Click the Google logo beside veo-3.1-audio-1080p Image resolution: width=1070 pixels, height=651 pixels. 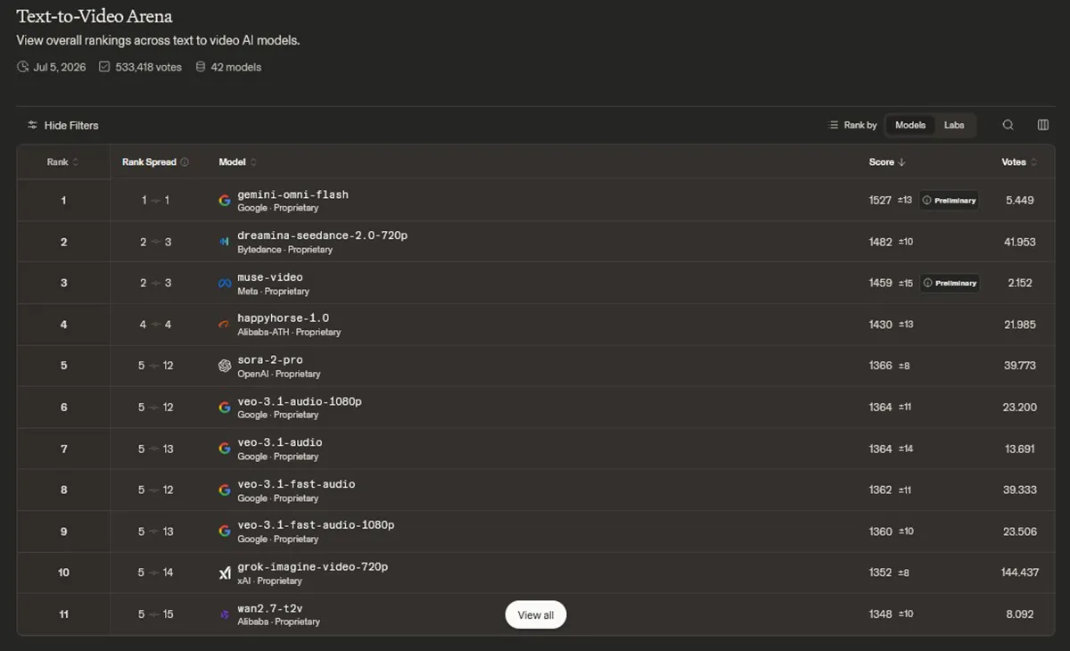225,408
